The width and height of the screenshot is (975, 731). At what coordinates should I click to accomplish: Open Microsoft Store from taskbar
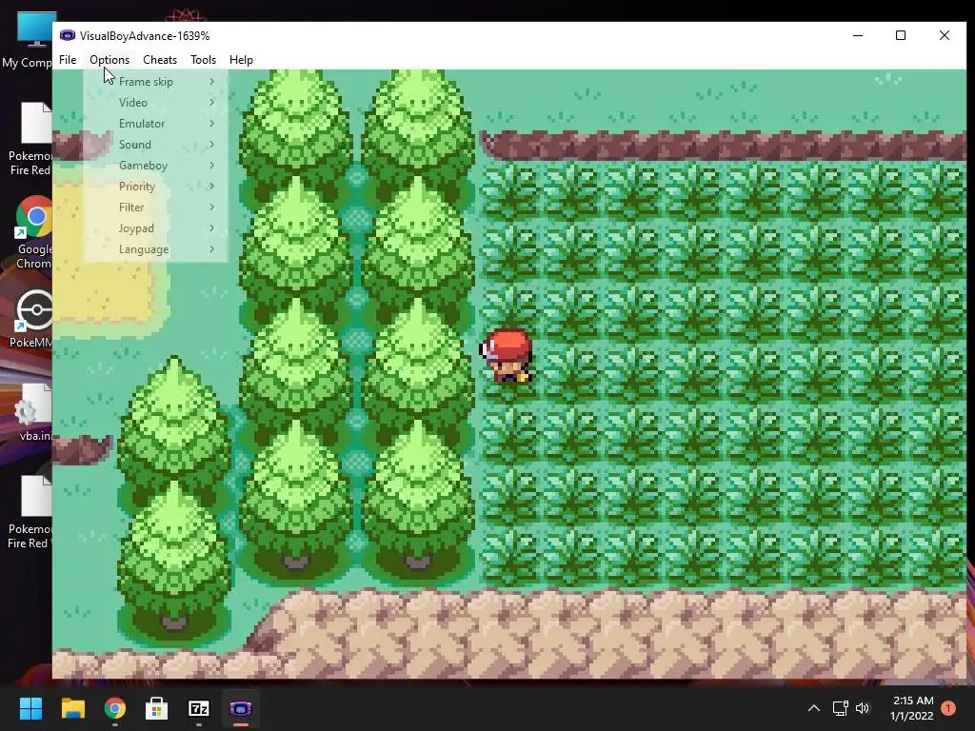point(157,708)
